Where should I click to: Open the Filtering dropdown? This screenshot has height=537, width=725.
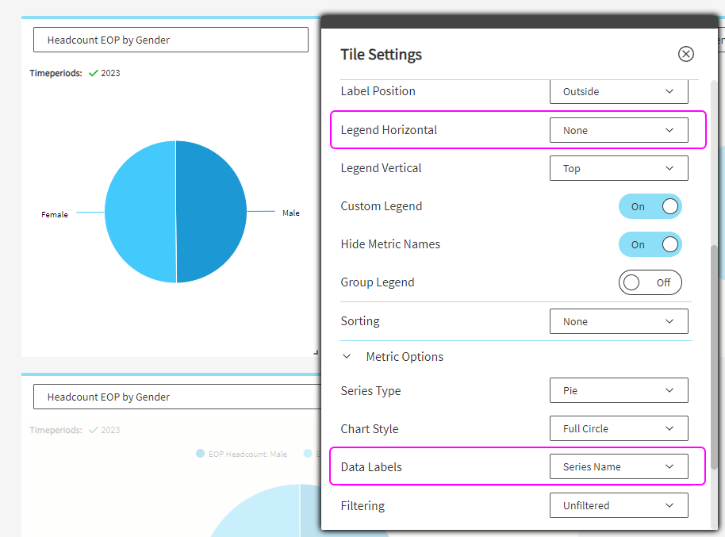click(x=618, y=505)
